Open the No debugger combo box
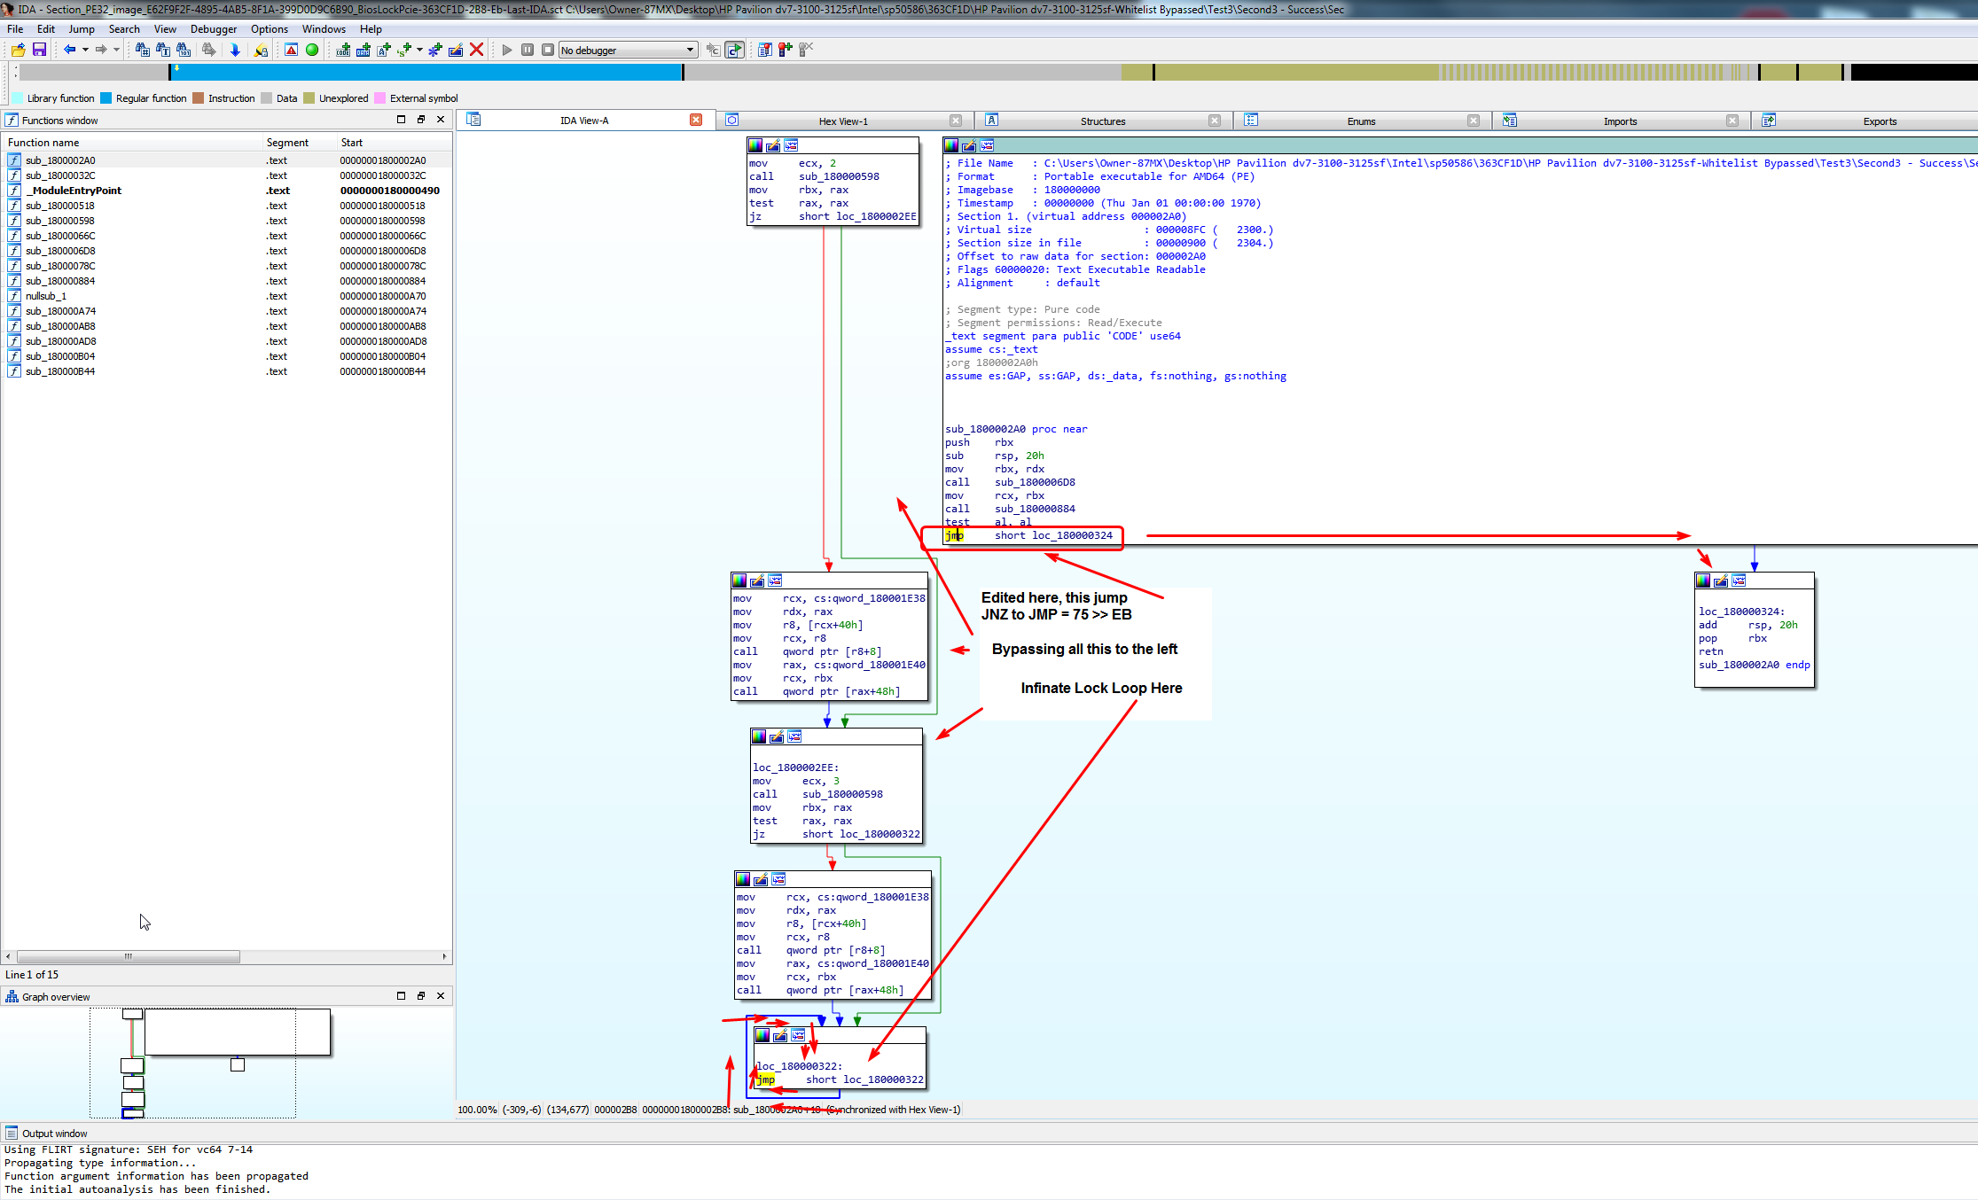The image size is (1978, 1200). [x=628, y=51]
